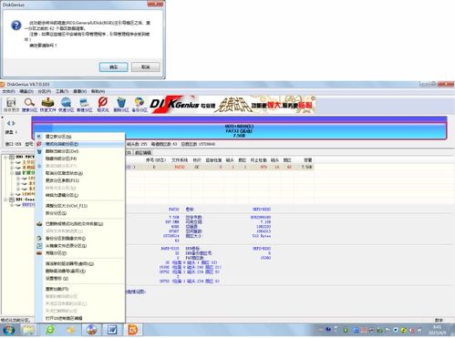
Task: Open the green browser taskbar icon
Action: coord(50,330)
